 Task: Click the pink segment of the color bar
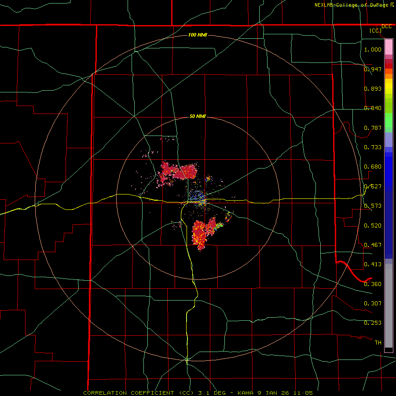tap(389, 47)
